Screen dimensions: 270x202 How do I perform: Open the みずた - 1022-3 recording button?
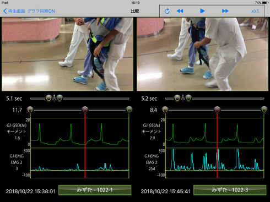click(230, 190)
